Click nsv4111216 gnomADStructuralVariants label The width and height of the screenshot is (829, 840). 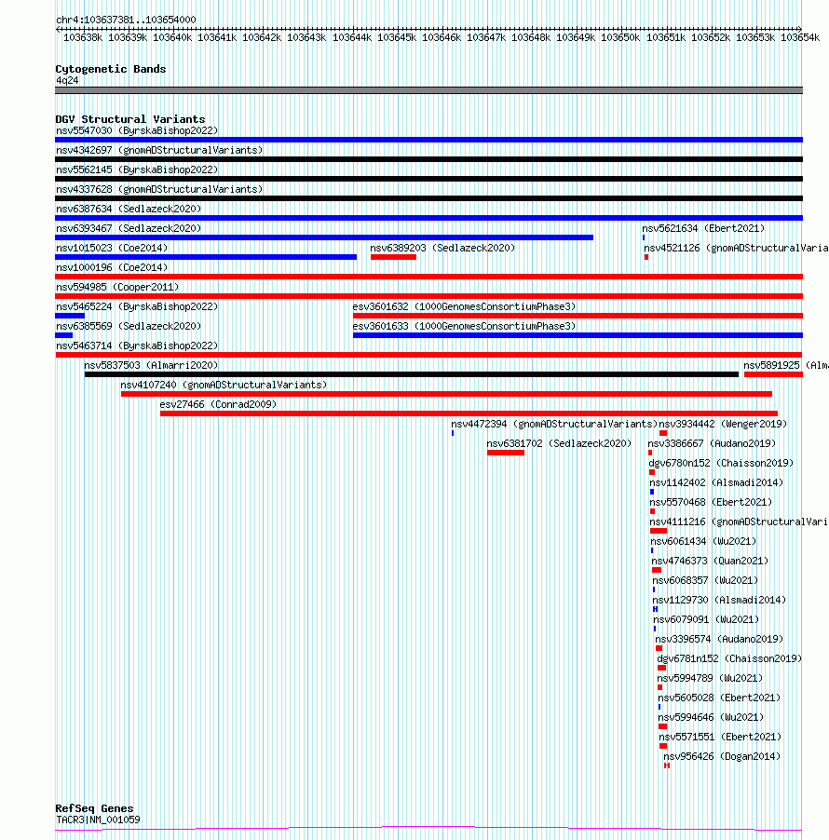coord(739,522)
